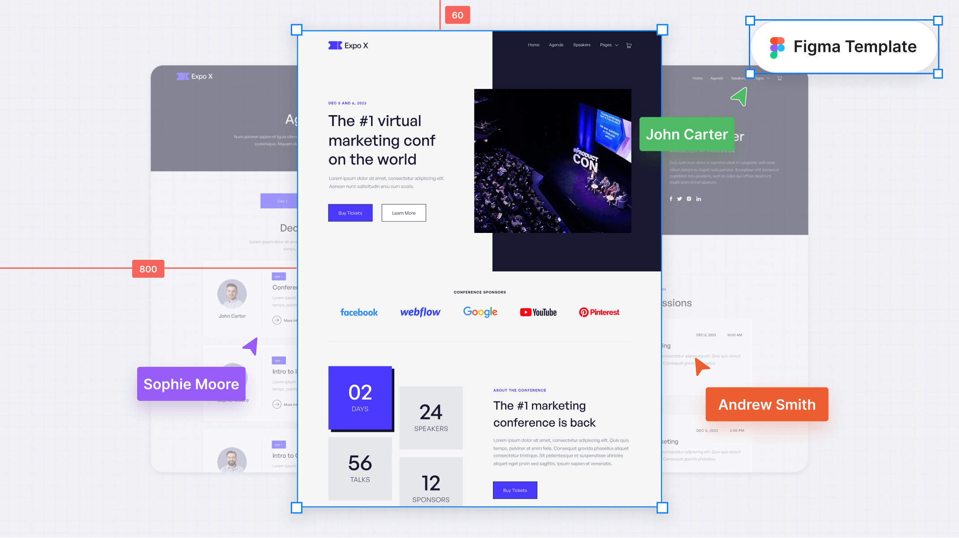Click the Agenda menu tab
Screen dimensions: 959x538
pos(555,45)
